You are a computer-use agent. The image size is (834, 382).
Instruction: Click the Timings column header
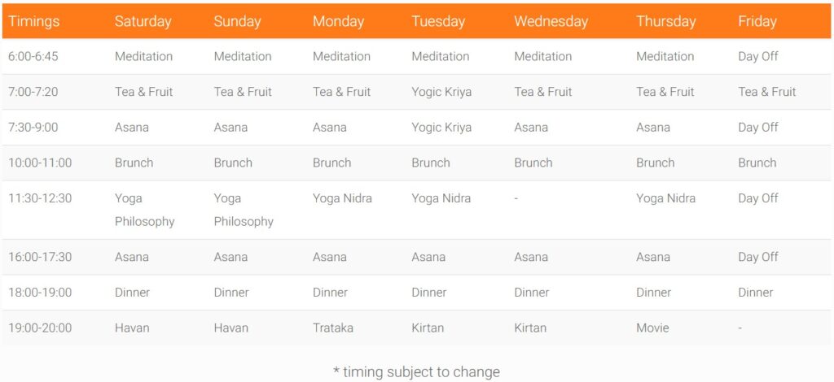click(x=34, y=22)
